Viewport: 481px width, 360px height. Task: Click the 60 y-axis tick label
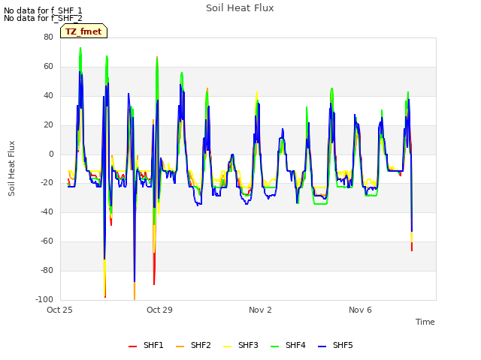click(x=48, y=67)
